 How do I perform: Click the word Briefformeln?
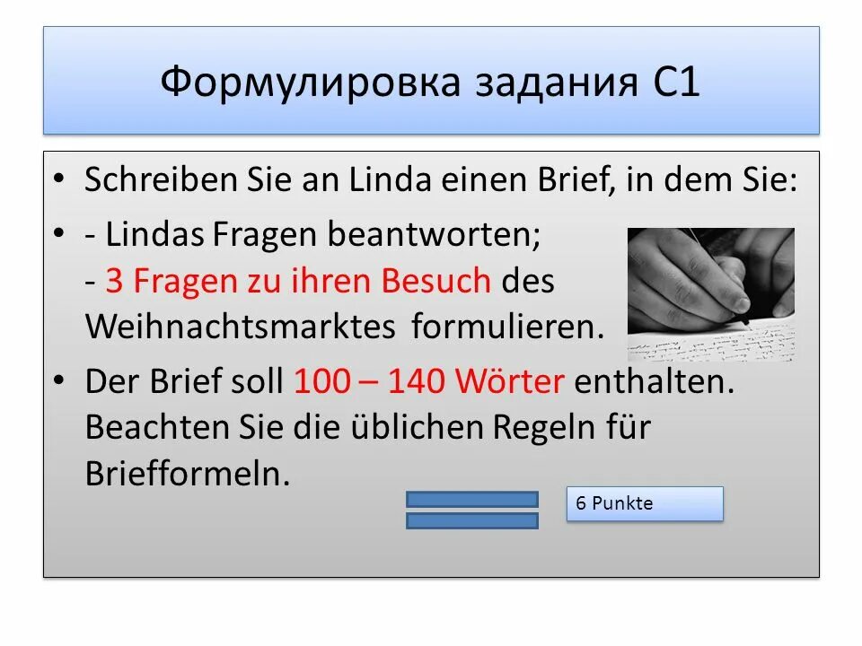tap(188, 473)
